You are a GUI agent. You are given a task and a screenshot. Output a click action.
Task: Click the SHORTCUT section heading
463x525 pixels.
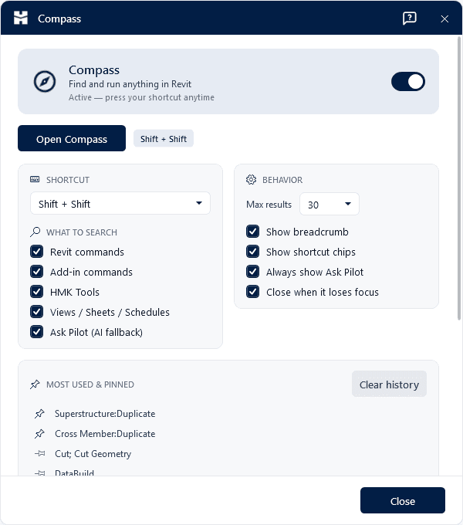tap(68, 180)
